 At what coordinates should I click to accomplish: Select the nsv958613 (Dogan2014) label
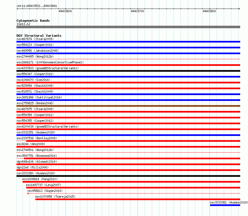coord(45,191)
